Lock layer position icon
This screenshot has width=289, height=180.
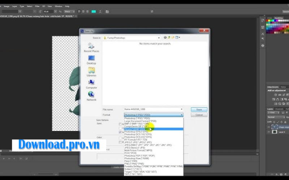coord(281,122)
